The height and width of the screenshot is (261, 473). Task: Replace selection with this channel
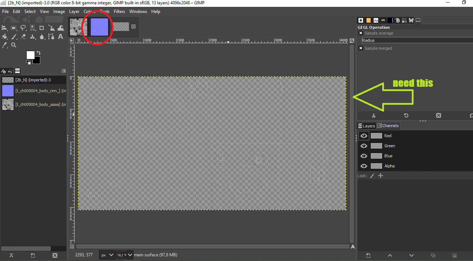click(x=455, y=256)
